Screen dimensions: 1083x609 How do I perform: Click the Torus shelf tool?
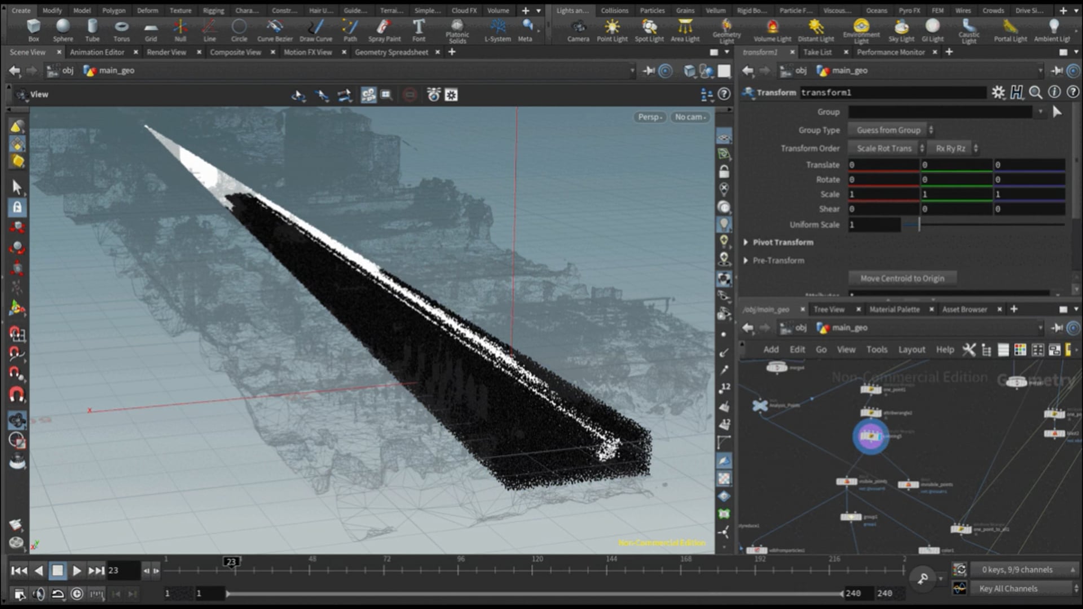[x=121, y=29]
